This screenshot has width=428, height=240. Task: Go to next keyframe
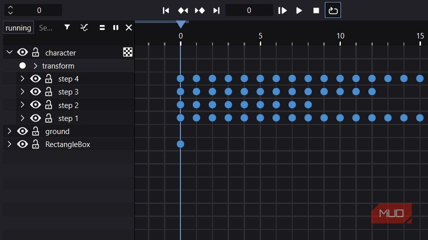click(200, 10)
